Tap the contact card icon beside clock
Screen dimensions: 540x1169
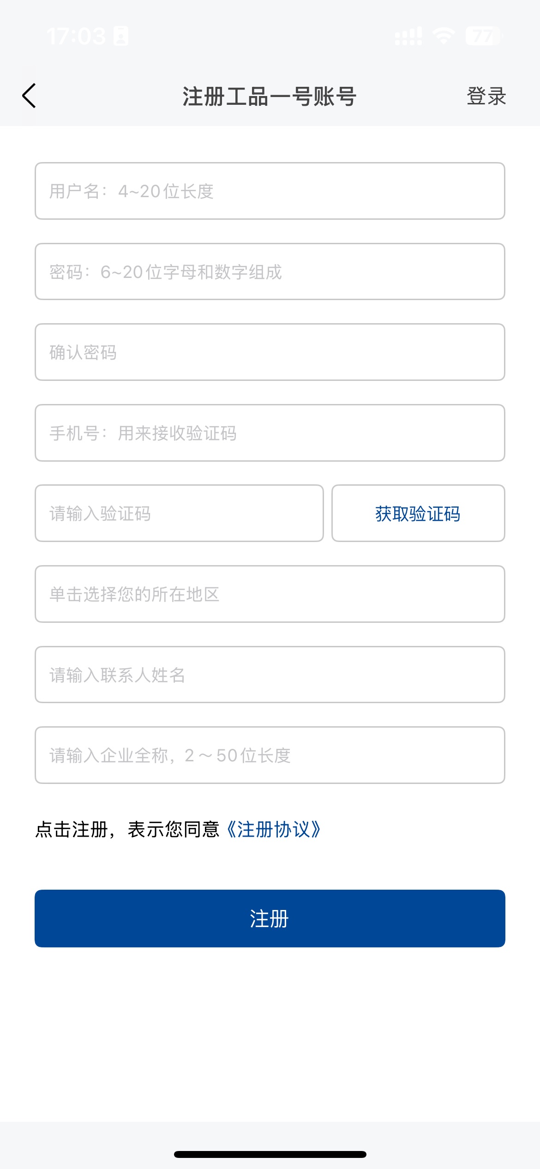(121, 36)
